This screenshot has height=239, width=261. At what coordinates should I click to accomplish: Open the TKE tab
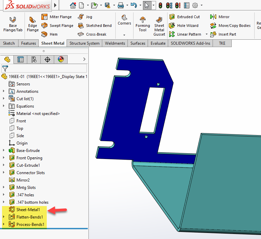(x=222, y=43)
